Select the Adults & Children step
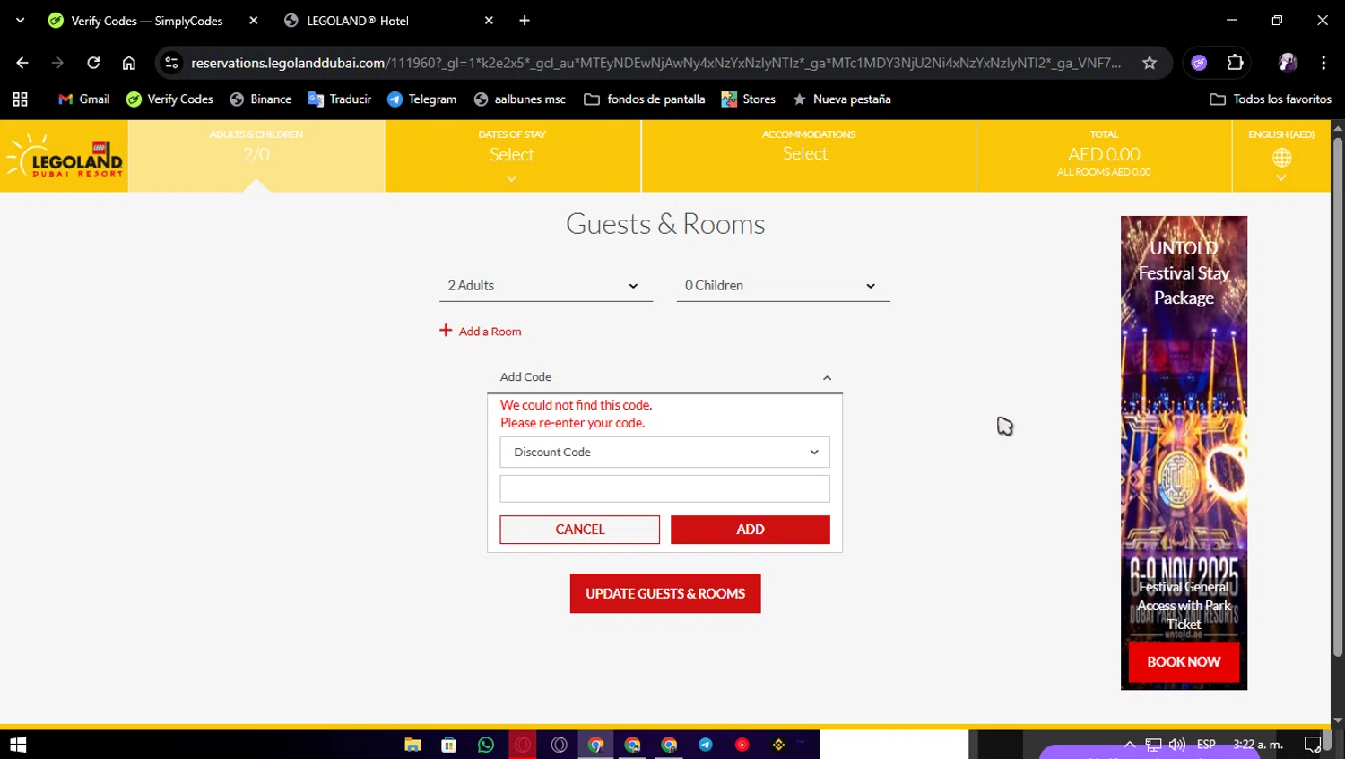The image size is (1345, 759). pyautogui.click(x=256, y=156)
